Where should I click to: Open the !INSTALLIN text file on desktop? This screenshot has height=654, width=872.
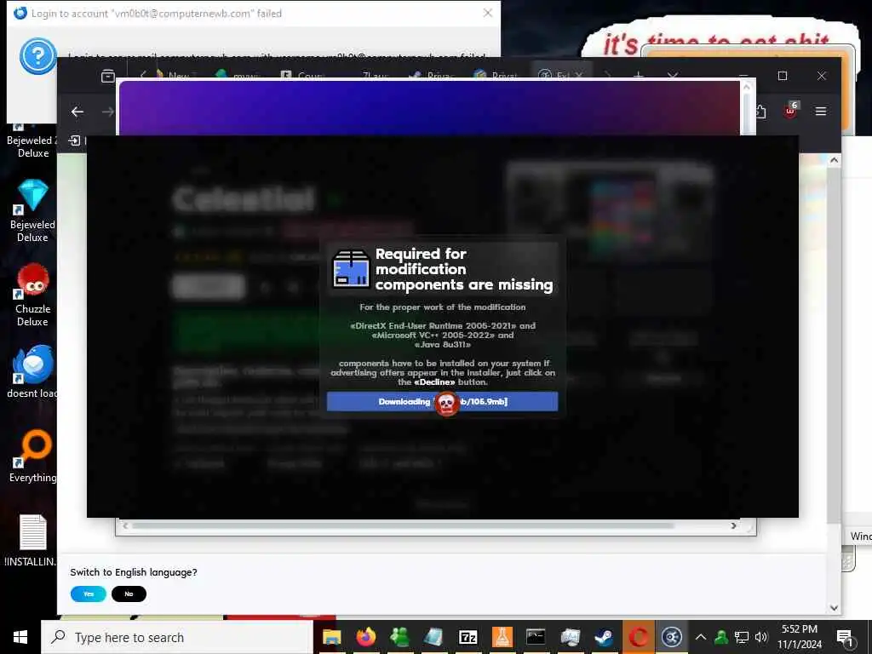tap(32, 540)
